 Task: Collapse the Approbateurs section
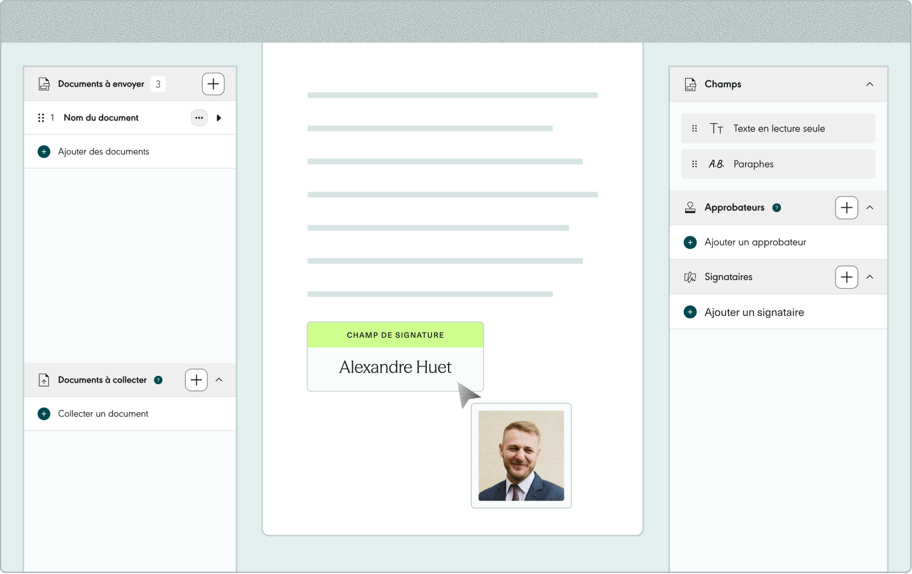point(870,208)
